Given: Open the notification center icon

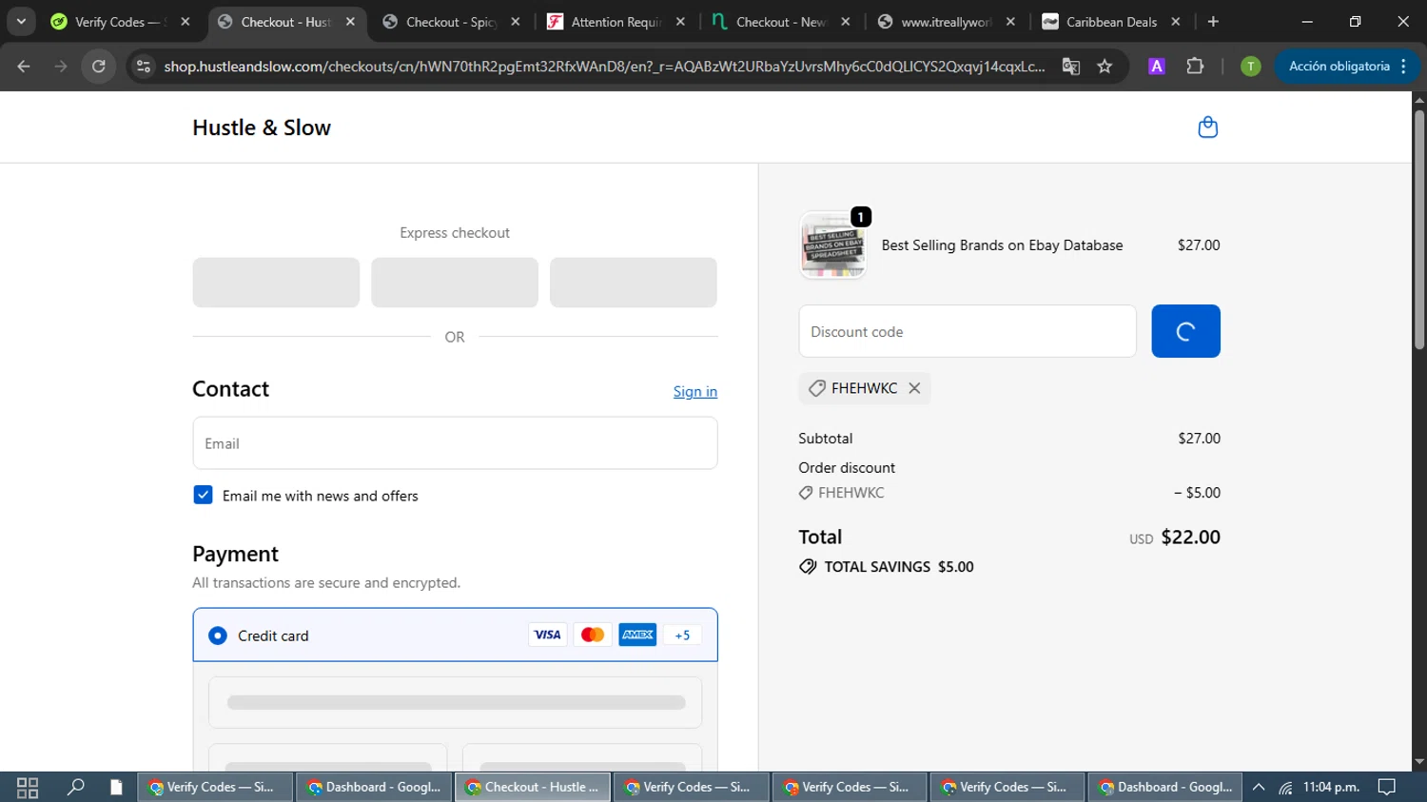Looking at the screenshot, I should 1387,787.
